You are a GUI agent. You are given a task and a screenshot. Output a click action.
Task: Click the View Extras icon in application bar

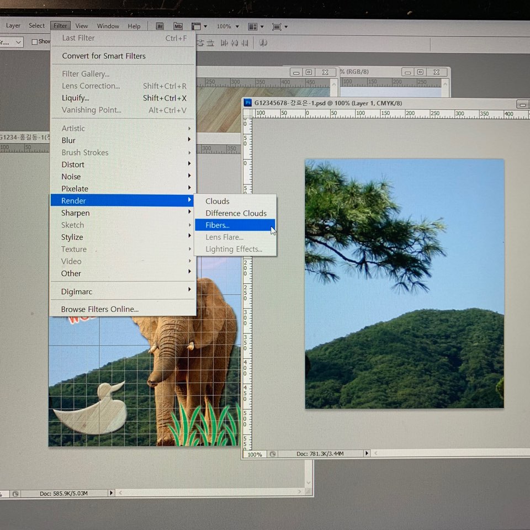[x=196, y=26]
